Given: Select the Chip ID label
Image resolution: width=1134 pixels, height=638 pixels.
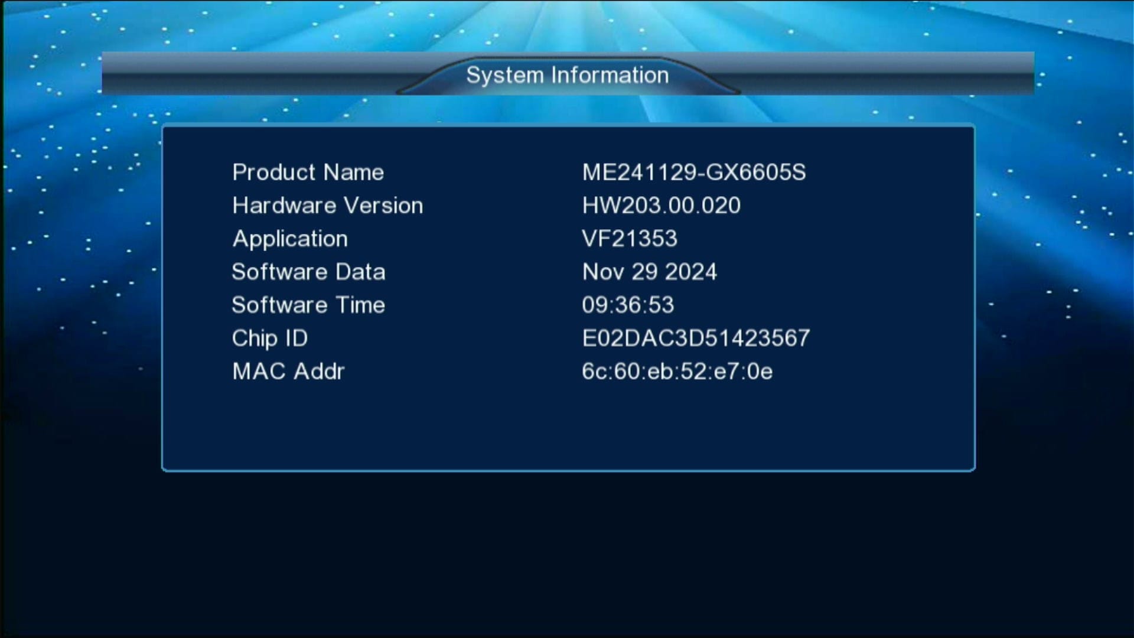Looking at the screenshot, I should click(269, 338).
